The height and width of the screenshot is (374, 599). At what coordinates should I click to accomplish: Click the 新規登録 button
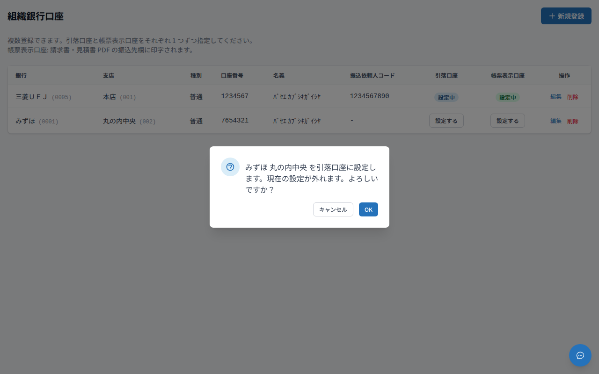tap(566, 16)
